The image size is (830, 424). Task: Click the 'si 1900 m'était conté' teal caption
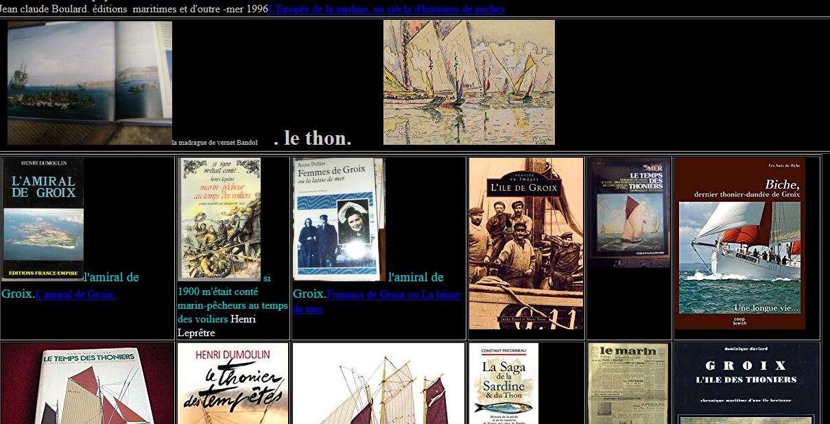[x=233, y=298]
